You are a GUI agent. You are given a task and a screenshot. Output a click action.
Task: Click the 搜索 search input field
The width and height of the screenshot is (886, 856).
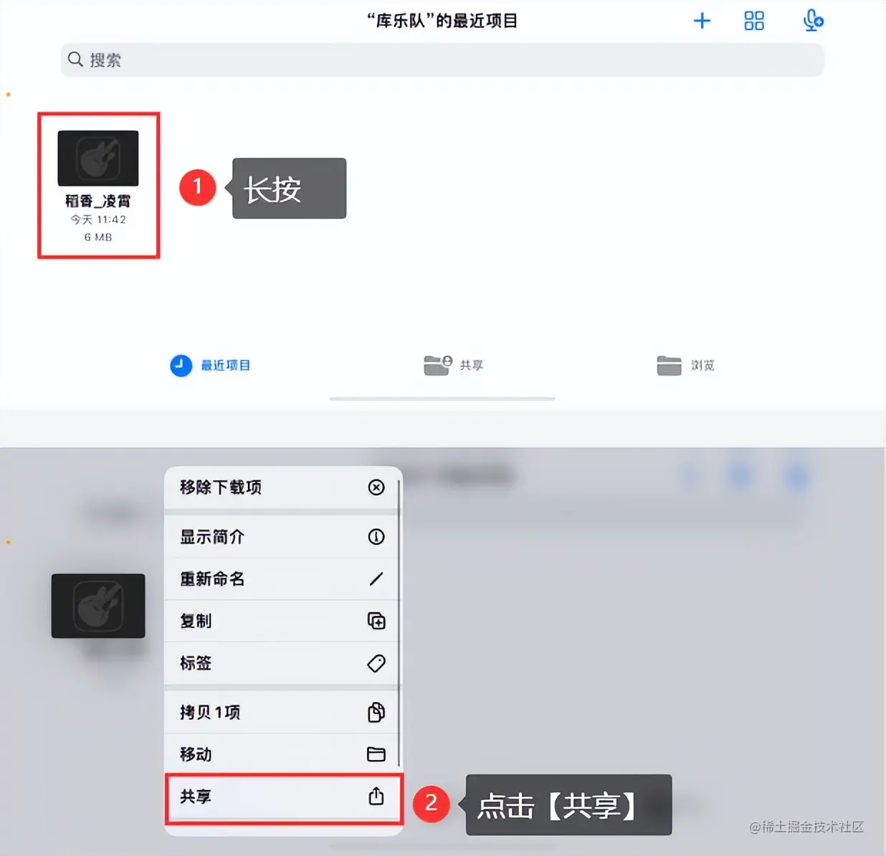[442, 60]
